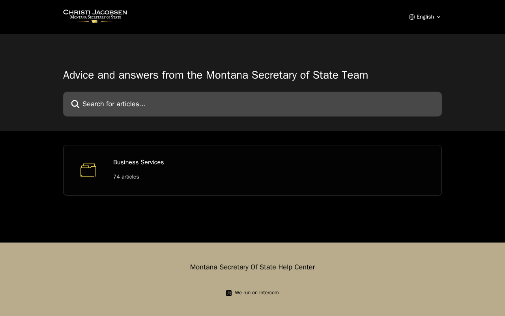Image resolution: width=505 pixels, height=316 pixels.
Task: Click the 74 articles count text
Action: click(x=126, y=177)
